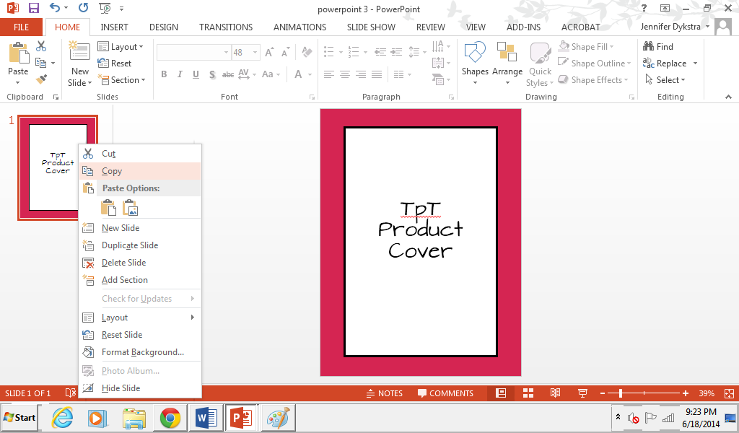The height and width of the screenshot is (433, 739).
Task: Click the Arrange icon
Action: (x=507, y=52)
